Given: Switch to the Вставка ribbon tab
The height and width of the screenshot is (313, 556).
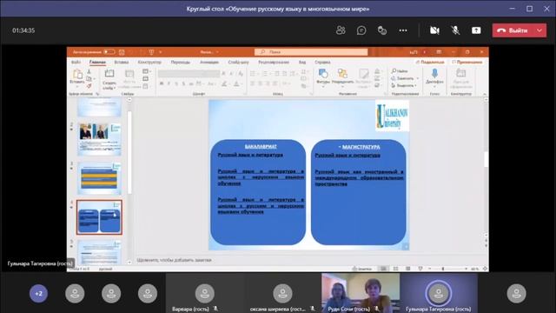Looking at the screenshot, I should [122, 62].
